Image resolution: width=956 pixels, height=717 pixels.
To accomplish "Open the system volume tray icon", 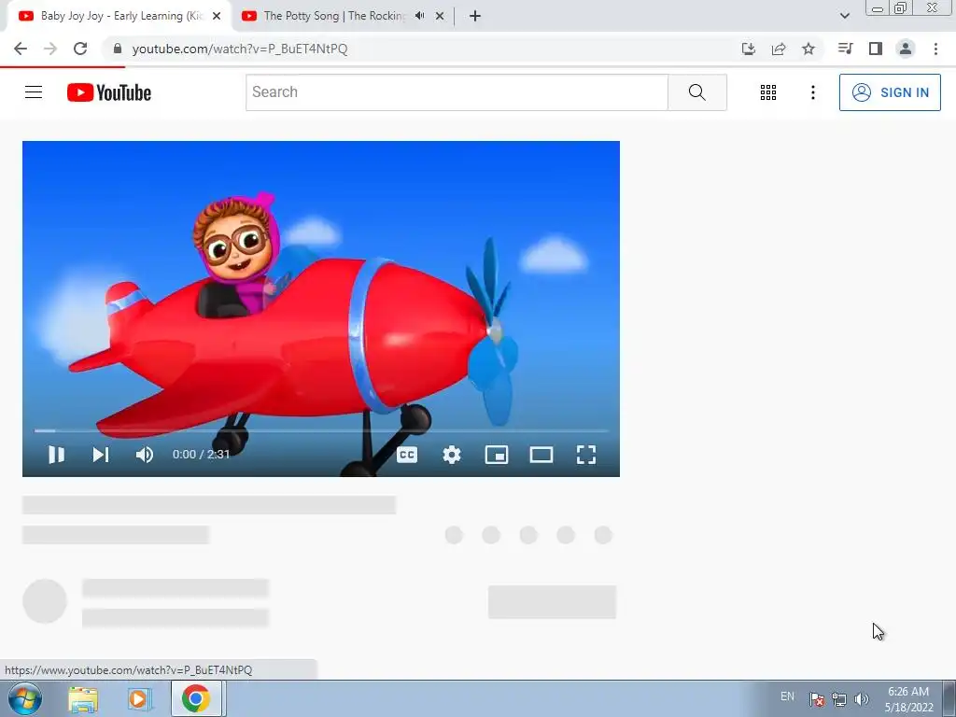I will 861,698.
